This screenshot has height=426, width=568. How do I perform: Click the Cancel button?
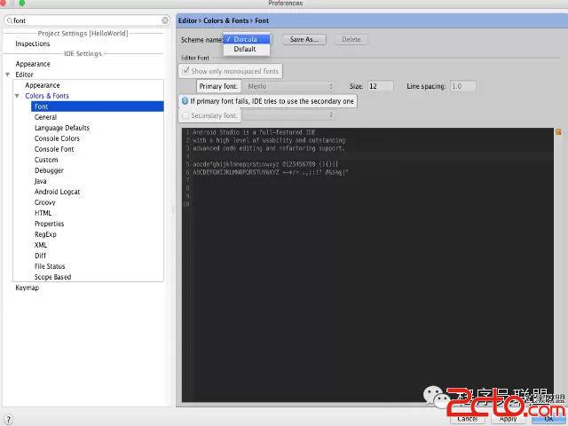[468, 419]
